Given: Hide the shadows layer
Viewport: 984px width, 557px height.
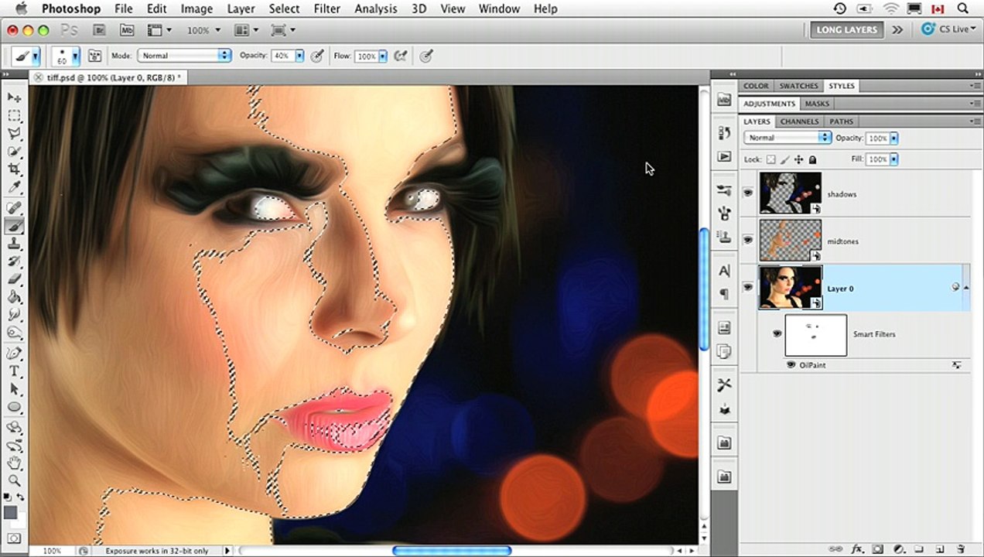Looking at the screenshot, I should (x=747, y=193).
